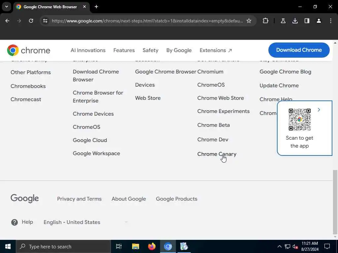Viewport: 338px width, 253px height.
Task: Click the address bar URL field
Action: pyautogui.click(x=147, y=21)
